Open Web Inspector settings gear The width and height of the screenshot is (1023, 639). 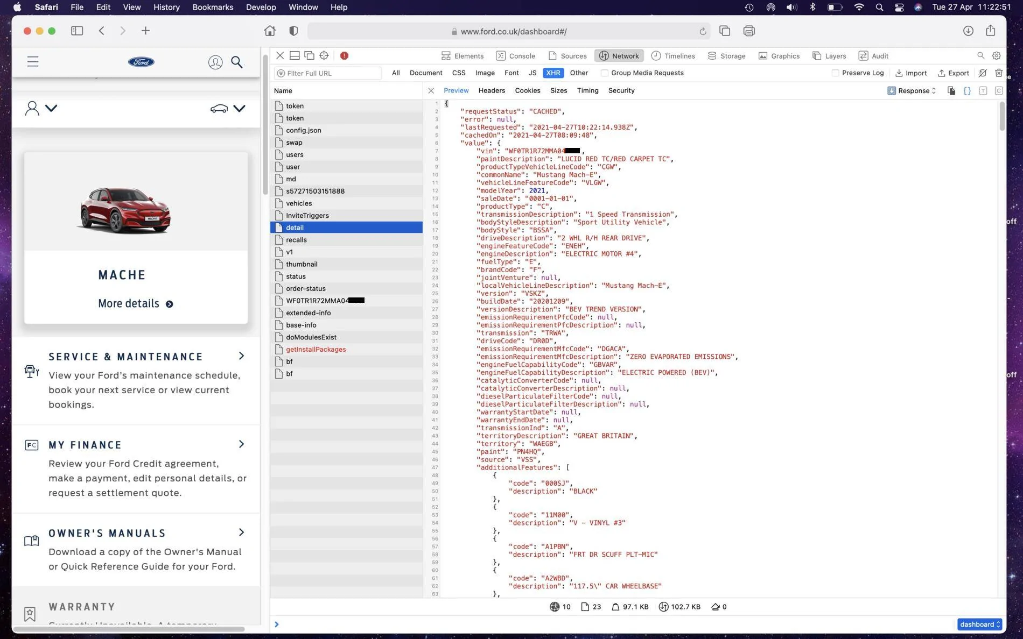997,55
